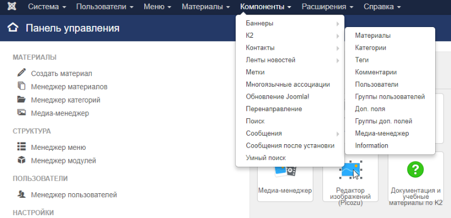Click the folder icon for Менеджер категорий

coord(21,99)
